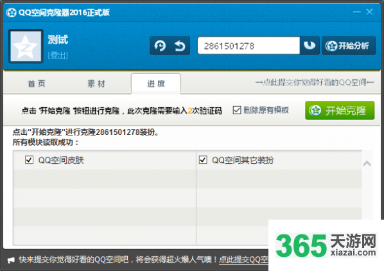The width and height of the screenshot is (384, 271).
Task: Uncheck the QQ空间皮肤 checkbox
Action: click(29, 160)
